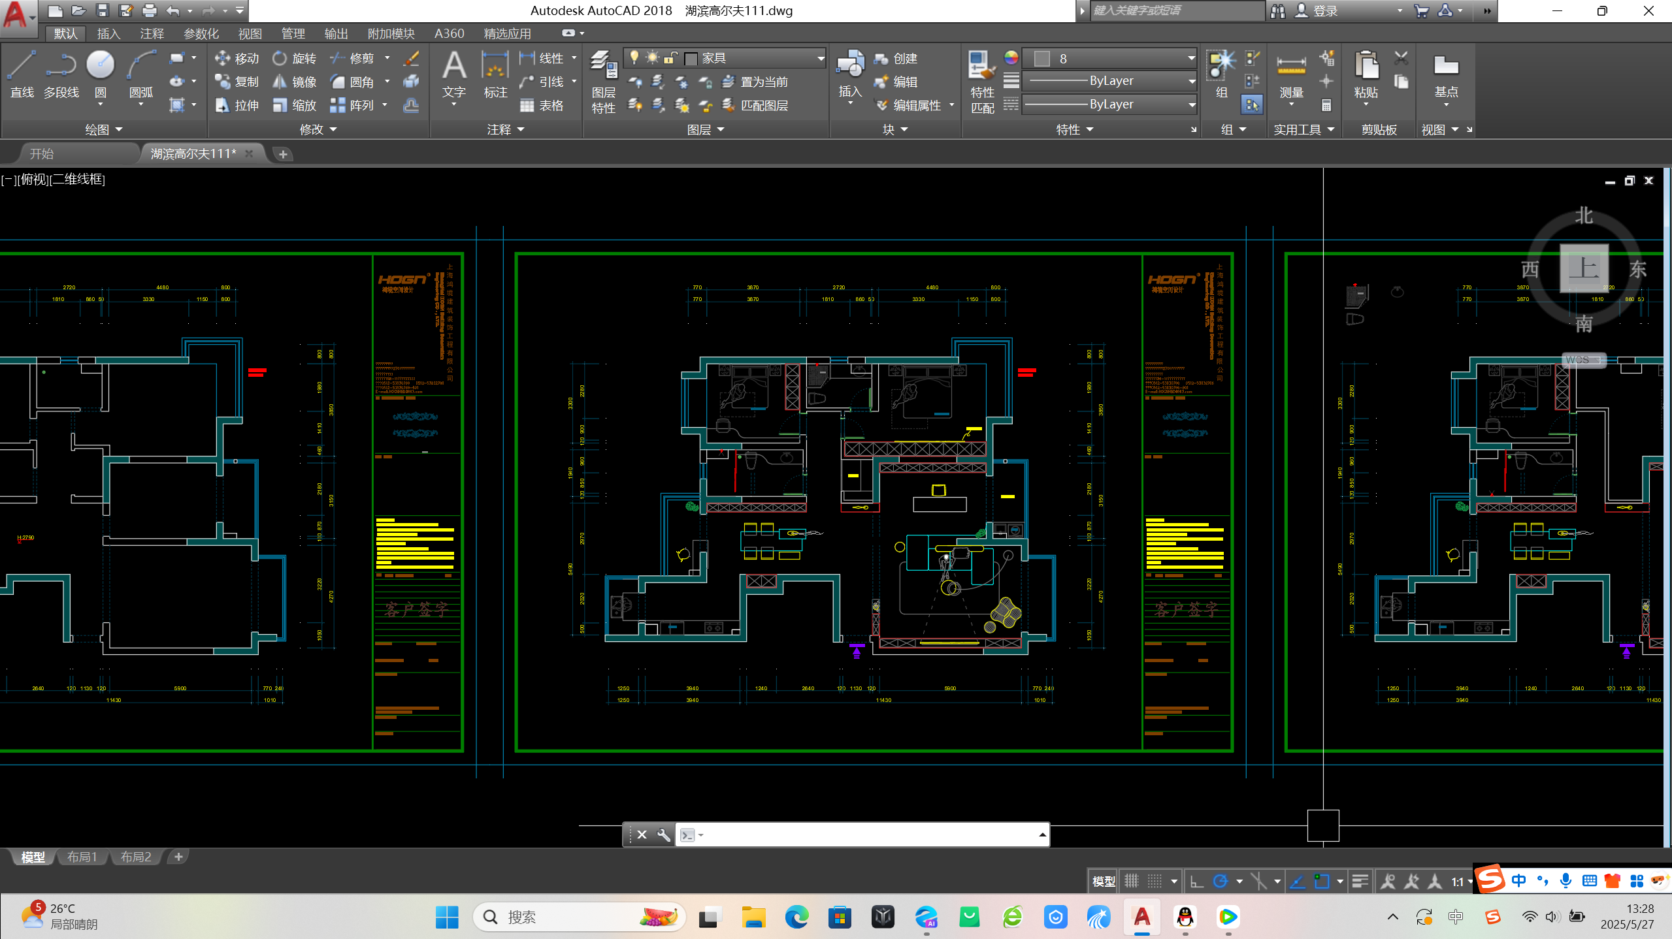Expand the ByLayer linetype dropdown

point(1191,104)
